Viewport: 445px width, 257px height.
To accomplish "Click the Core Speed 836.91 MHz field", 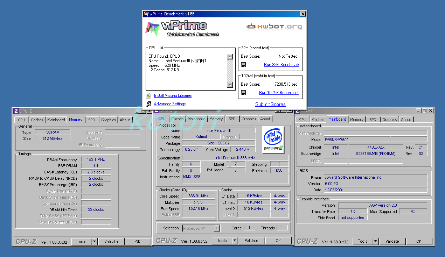I will click(198, 196).
